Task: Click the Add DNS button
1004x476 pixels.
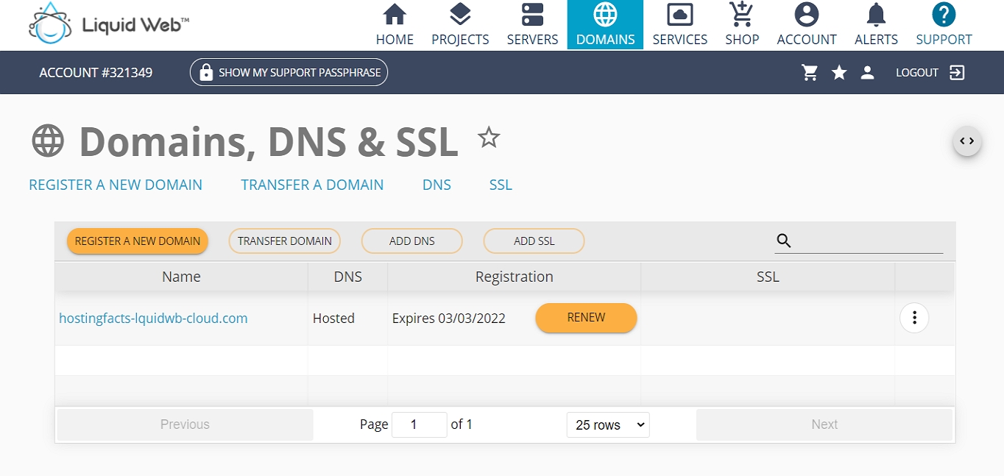Action: [x=412, y=241]
